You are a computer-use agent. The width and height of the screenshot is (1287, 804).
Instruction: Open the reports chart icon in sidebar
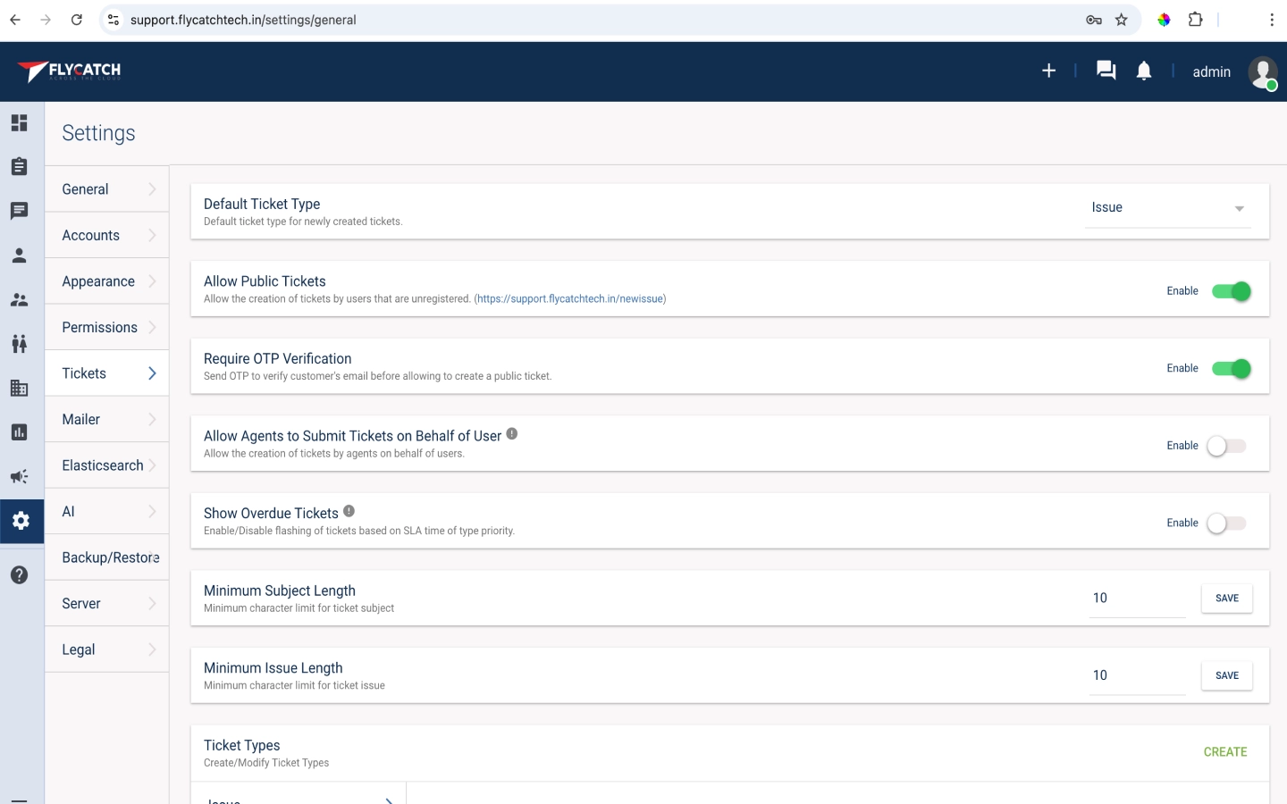19,432
